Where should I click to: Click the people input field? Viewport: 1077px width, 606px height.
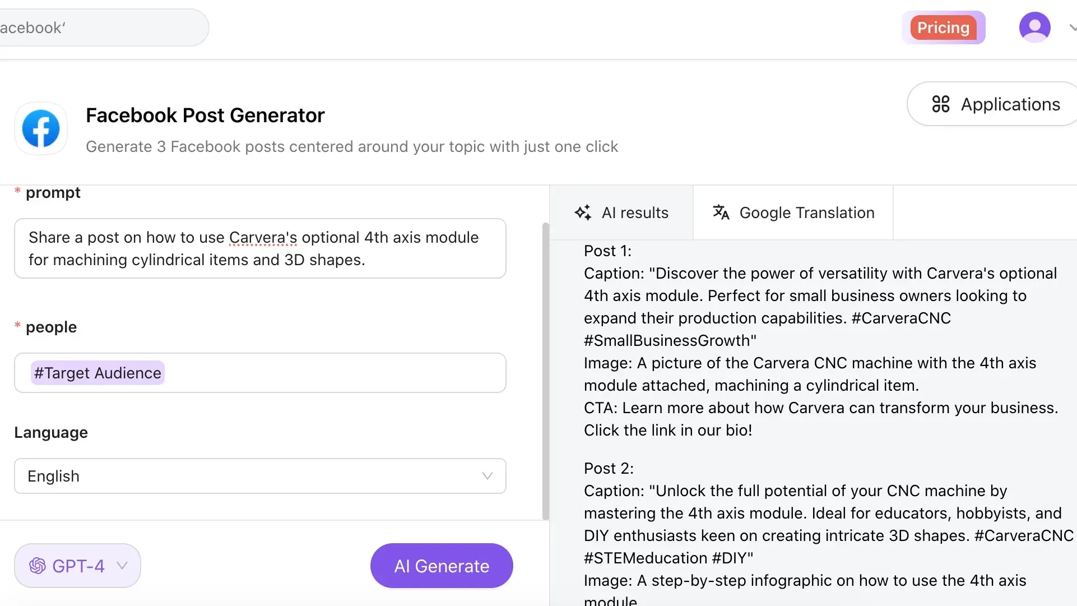[x=336, y=373]
